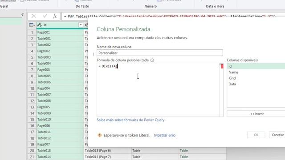Select the Table008 cell
285x160 pixels.
tap(60, 101)
